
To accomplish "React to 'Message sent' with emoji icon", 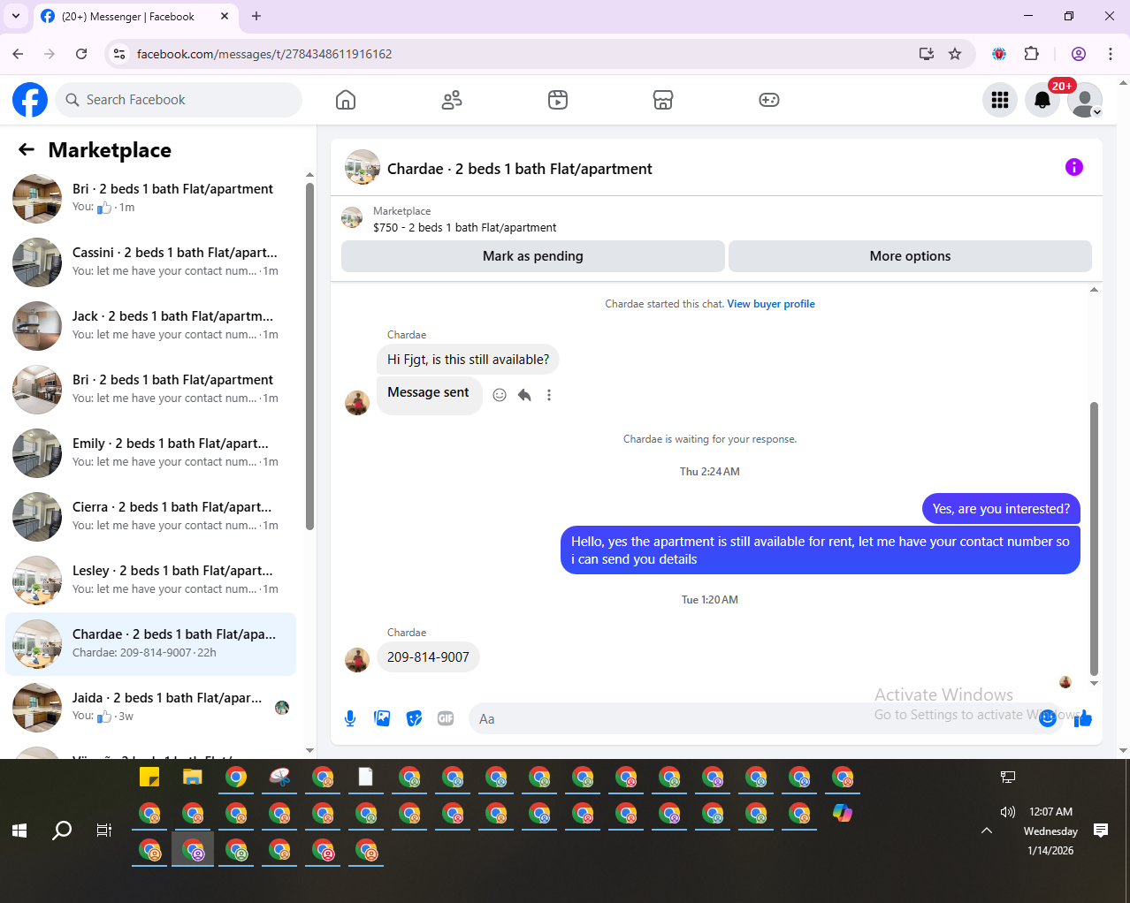I will click(500, 395).
